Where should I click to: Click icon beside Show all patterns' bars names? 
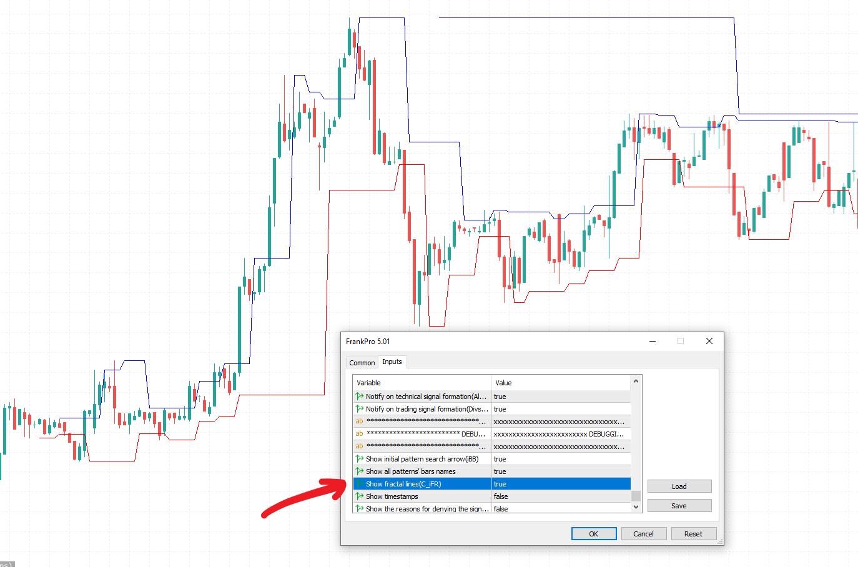(x=359, y=471)
